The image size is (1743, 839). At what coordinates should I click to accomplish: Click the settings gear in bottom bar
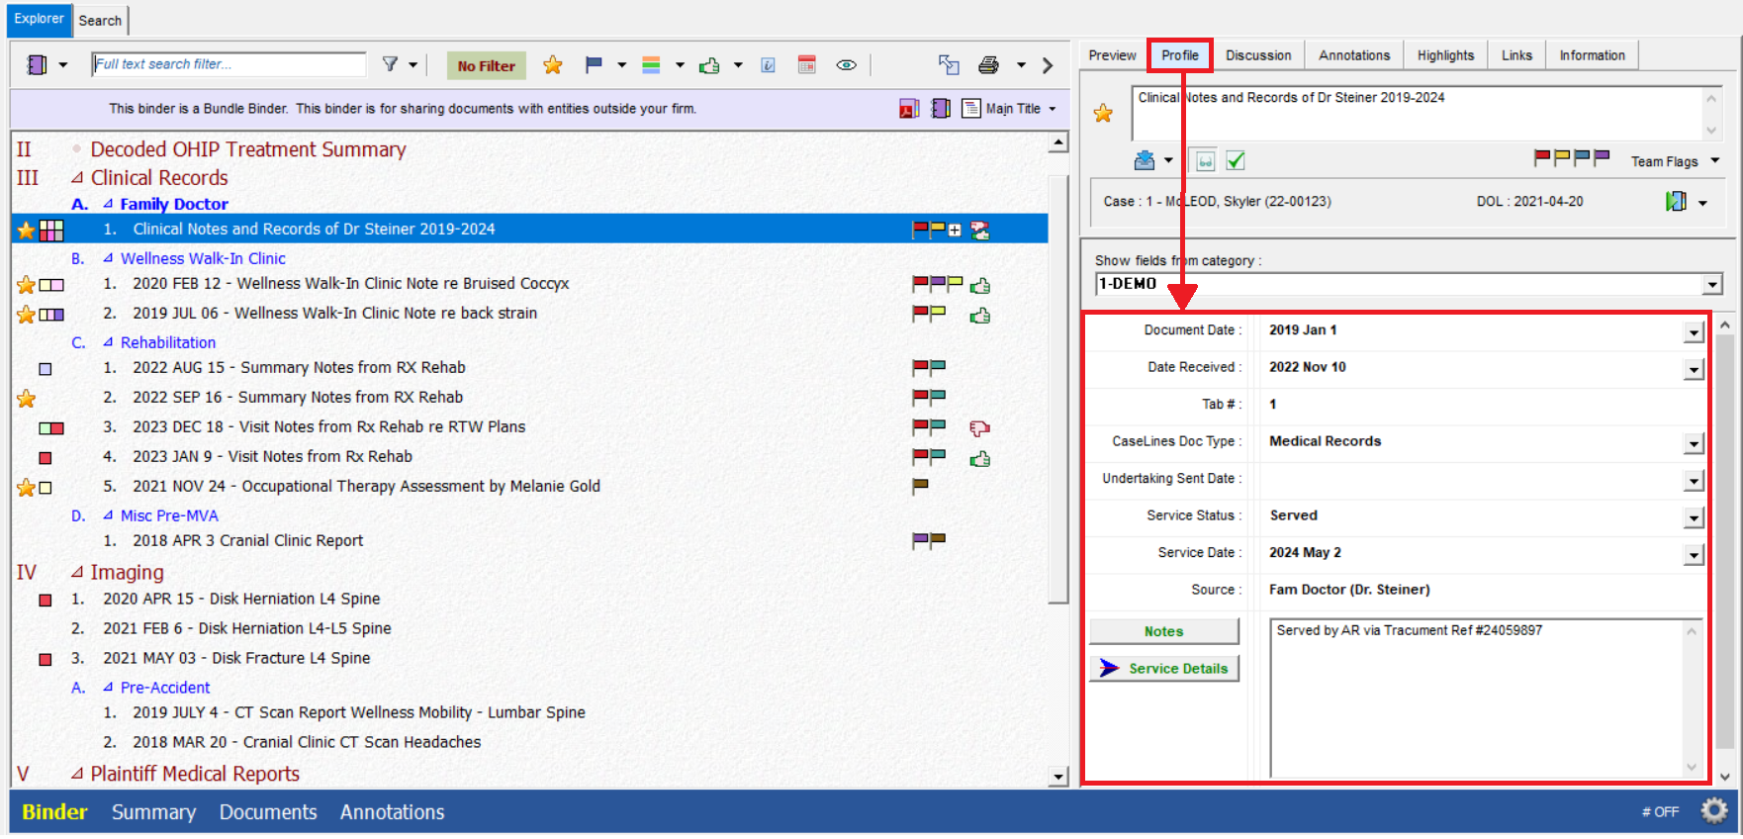pyautogui.click(x=1713, y=811)
